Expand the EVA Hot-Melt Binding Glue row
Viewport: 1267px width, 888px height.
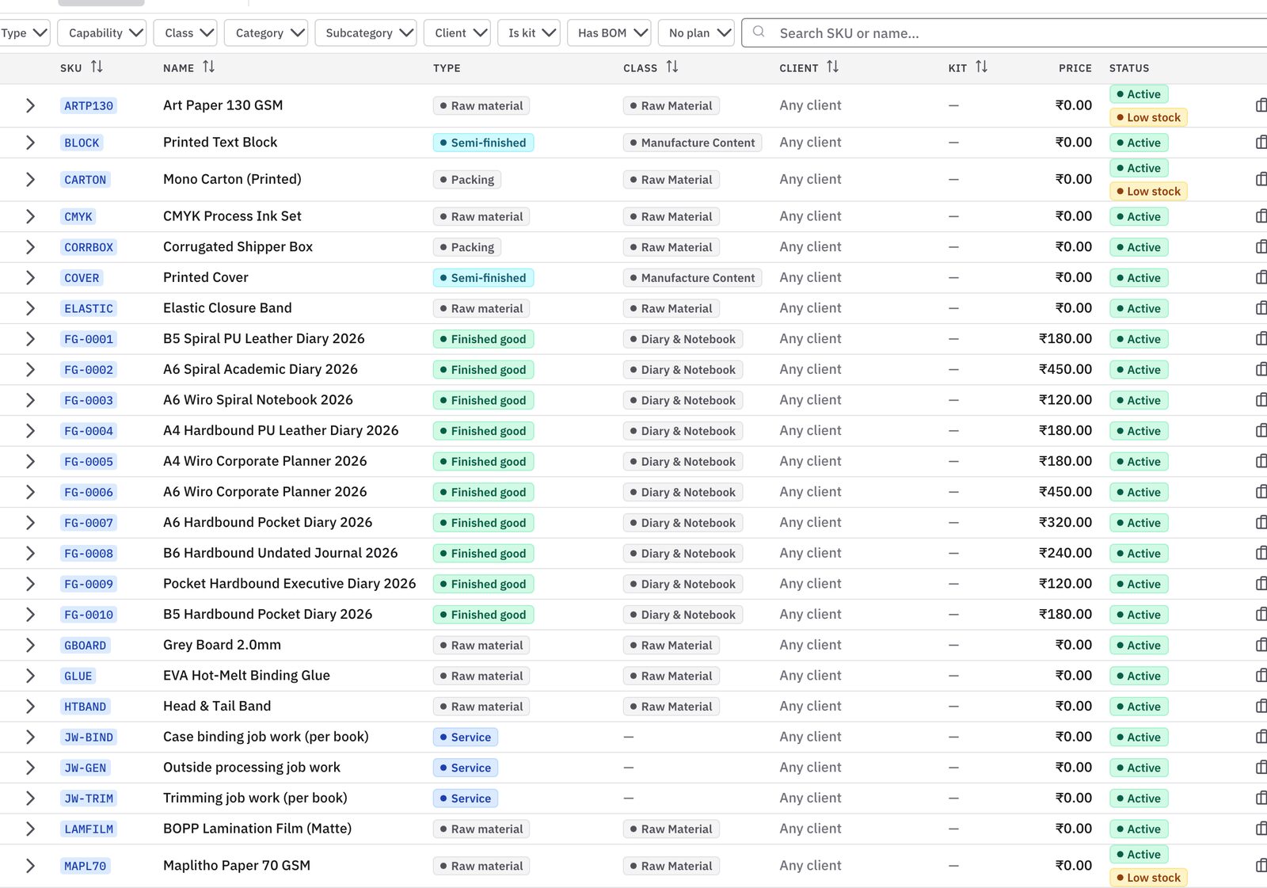tap(30, 676)
